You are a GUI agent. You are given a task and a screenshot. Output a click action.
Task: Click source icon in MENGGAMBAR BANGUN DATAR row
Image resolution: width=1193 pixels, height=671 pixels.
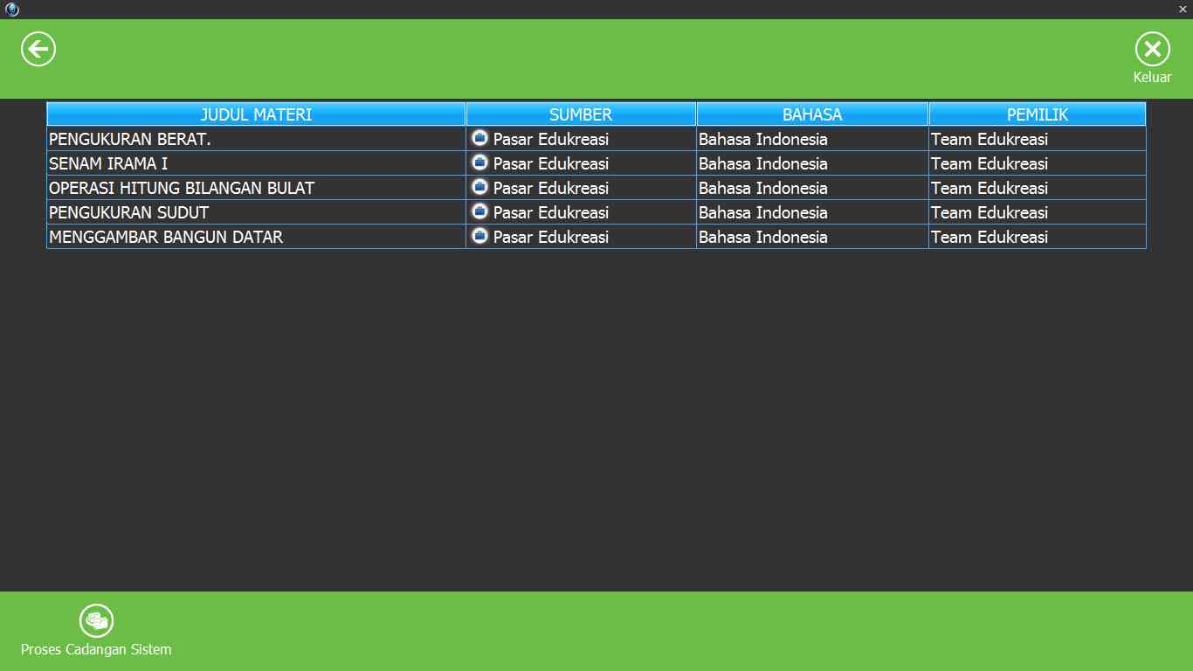[x=479, y=235]
